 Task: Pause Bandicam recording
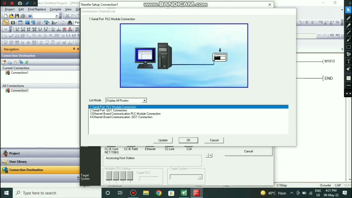[x=4, y=3]
